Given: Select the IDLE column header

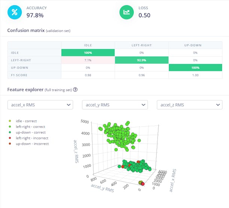Looking at the screenshot, I should [88, 45].
